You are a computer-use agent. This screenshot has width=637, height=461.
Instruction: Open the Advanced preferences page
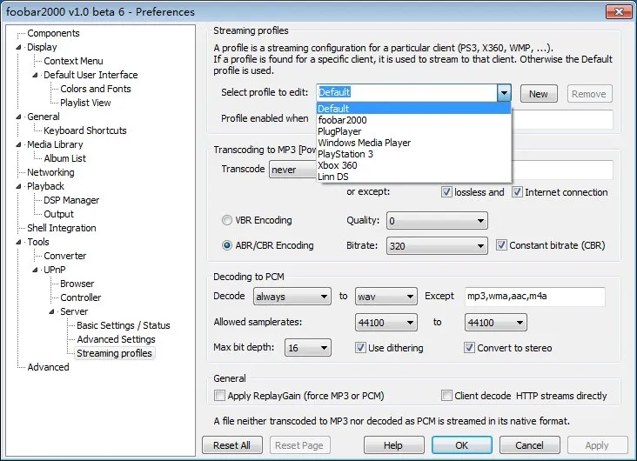point(49,367)
